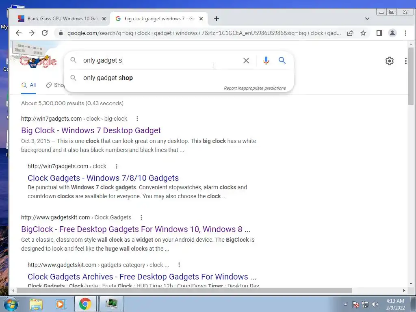
Task: Click the horizontal scrollbar thumb
Action: [184, 291]
